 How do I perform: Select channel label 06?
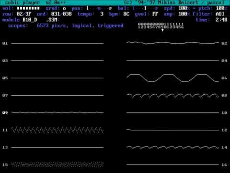point(224,78)
